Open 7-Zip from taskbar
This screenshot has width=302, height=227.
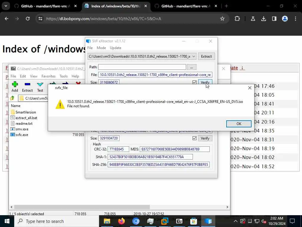pyautogui.click(x=179, y=221)
